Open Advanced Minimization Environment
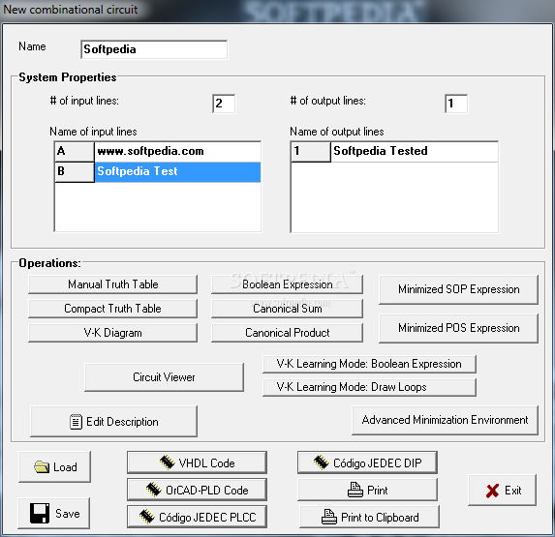This screenshot has width=555, height=537. tap(445, 420)
